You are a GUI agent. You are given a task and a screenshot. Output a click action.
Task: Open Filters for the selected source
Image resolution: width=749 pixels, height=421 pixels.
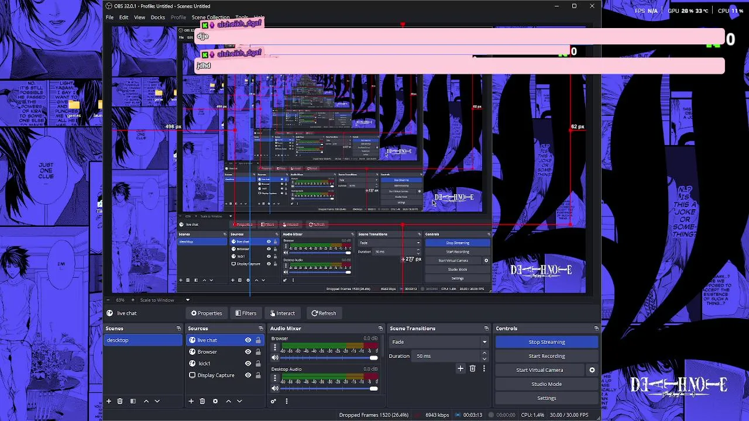tap(246, 313)
